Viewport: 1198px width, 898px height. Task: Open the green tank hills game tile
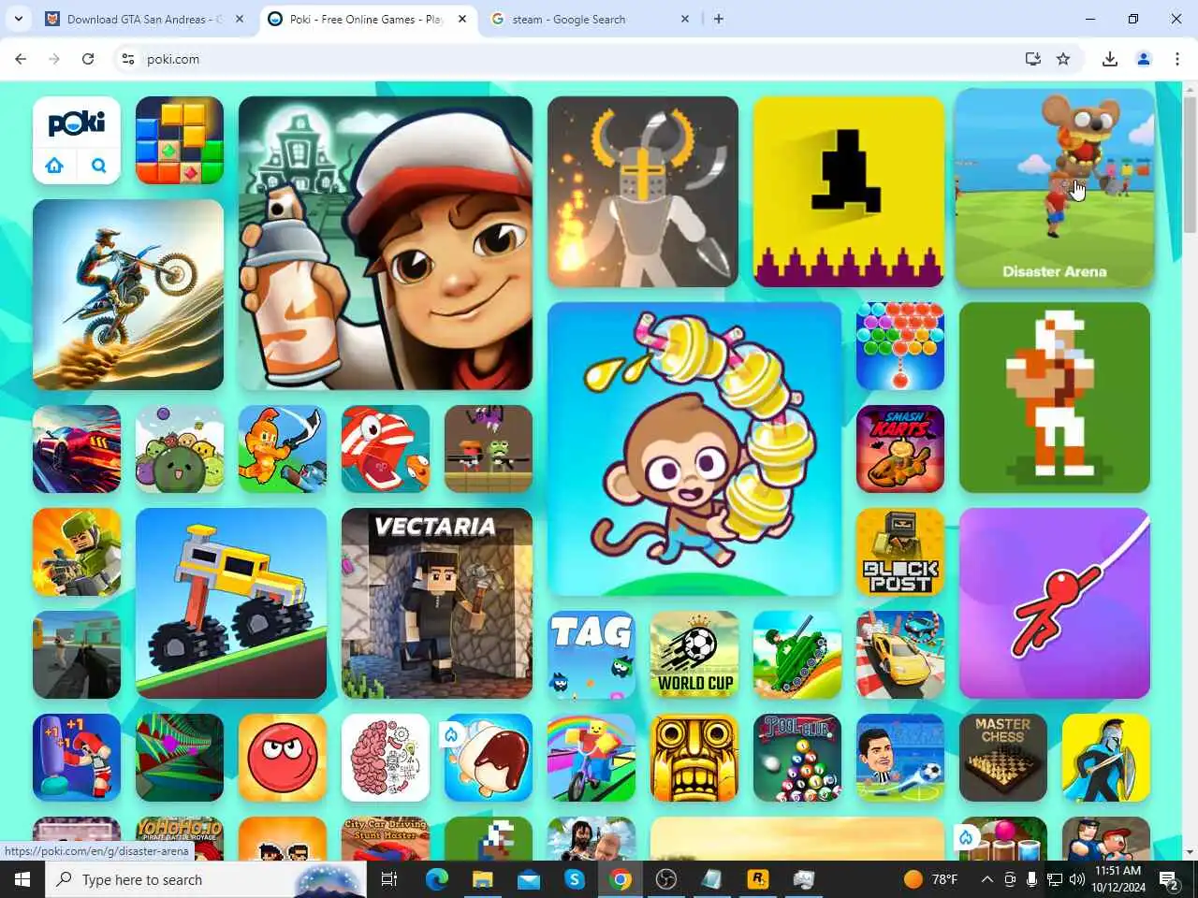point(797,655)
